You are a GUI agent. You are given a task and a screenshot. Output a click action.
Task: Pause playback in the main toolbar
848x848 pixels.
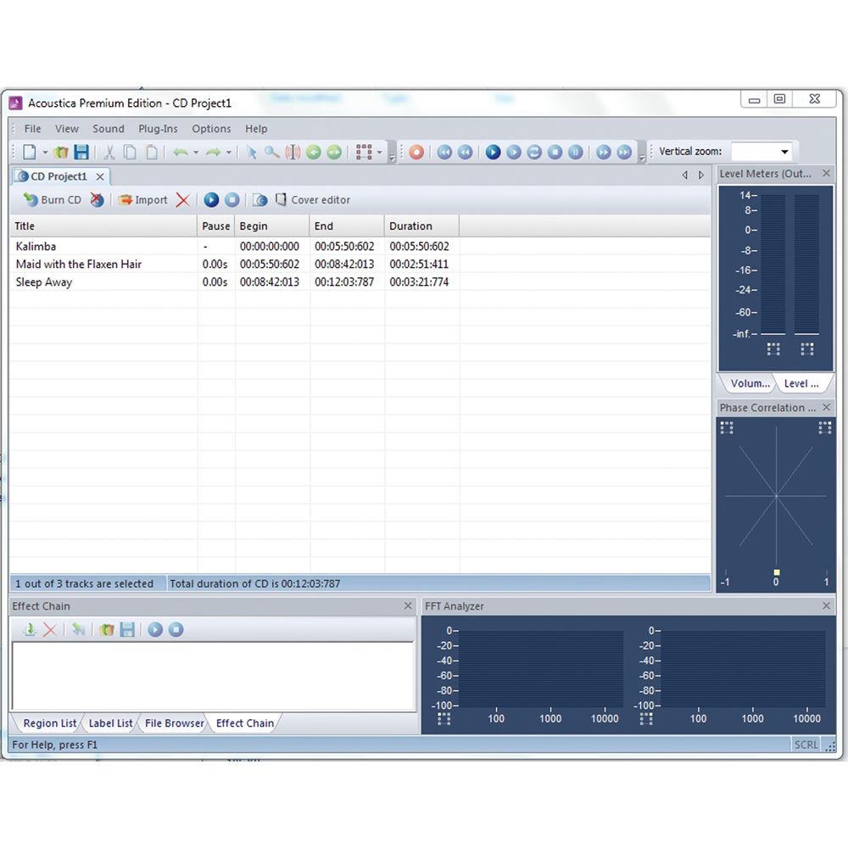click(x=575, y=152)
